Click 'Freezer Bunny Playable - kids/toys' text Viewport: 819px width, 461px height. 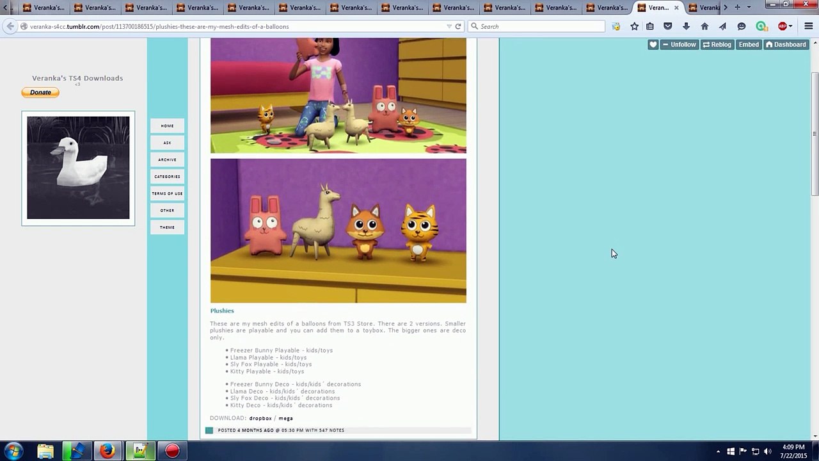click(282, 350)
